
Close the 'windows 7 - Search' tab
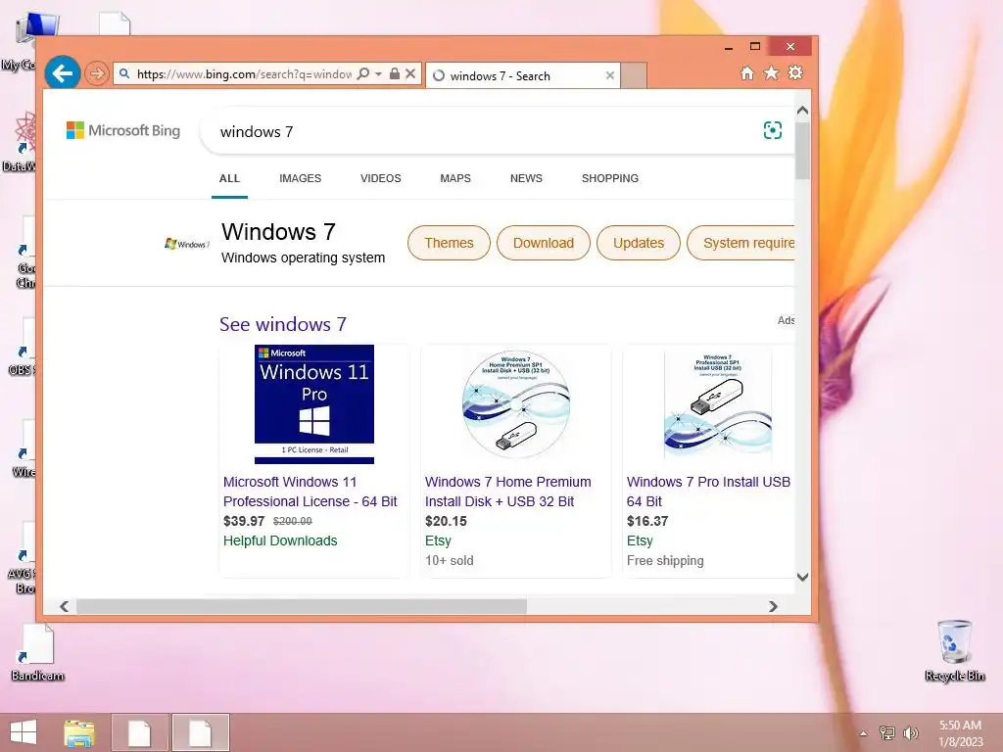point(610,75)
